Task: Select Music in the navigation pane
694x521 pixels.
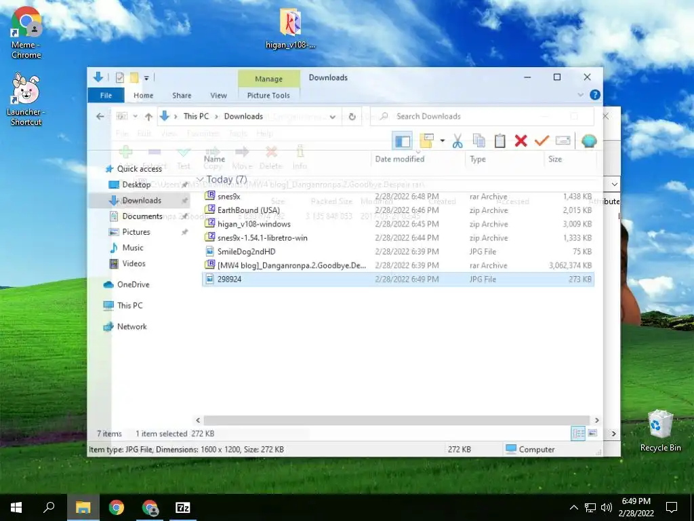Action: 133,248
